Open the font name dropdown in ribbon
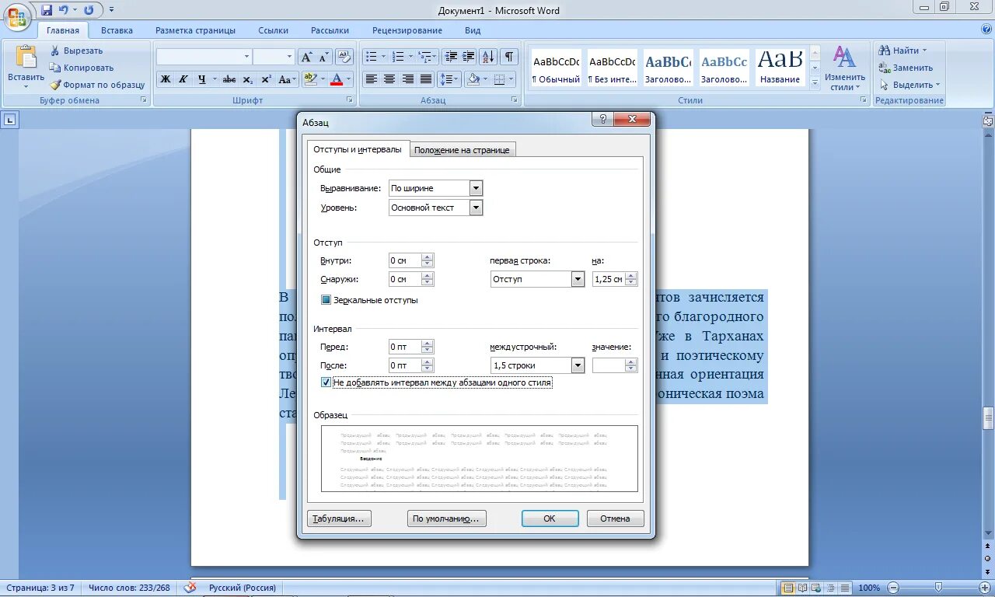Screen dimensions: 995x597 pyautogui.click(x=247, y=57)
